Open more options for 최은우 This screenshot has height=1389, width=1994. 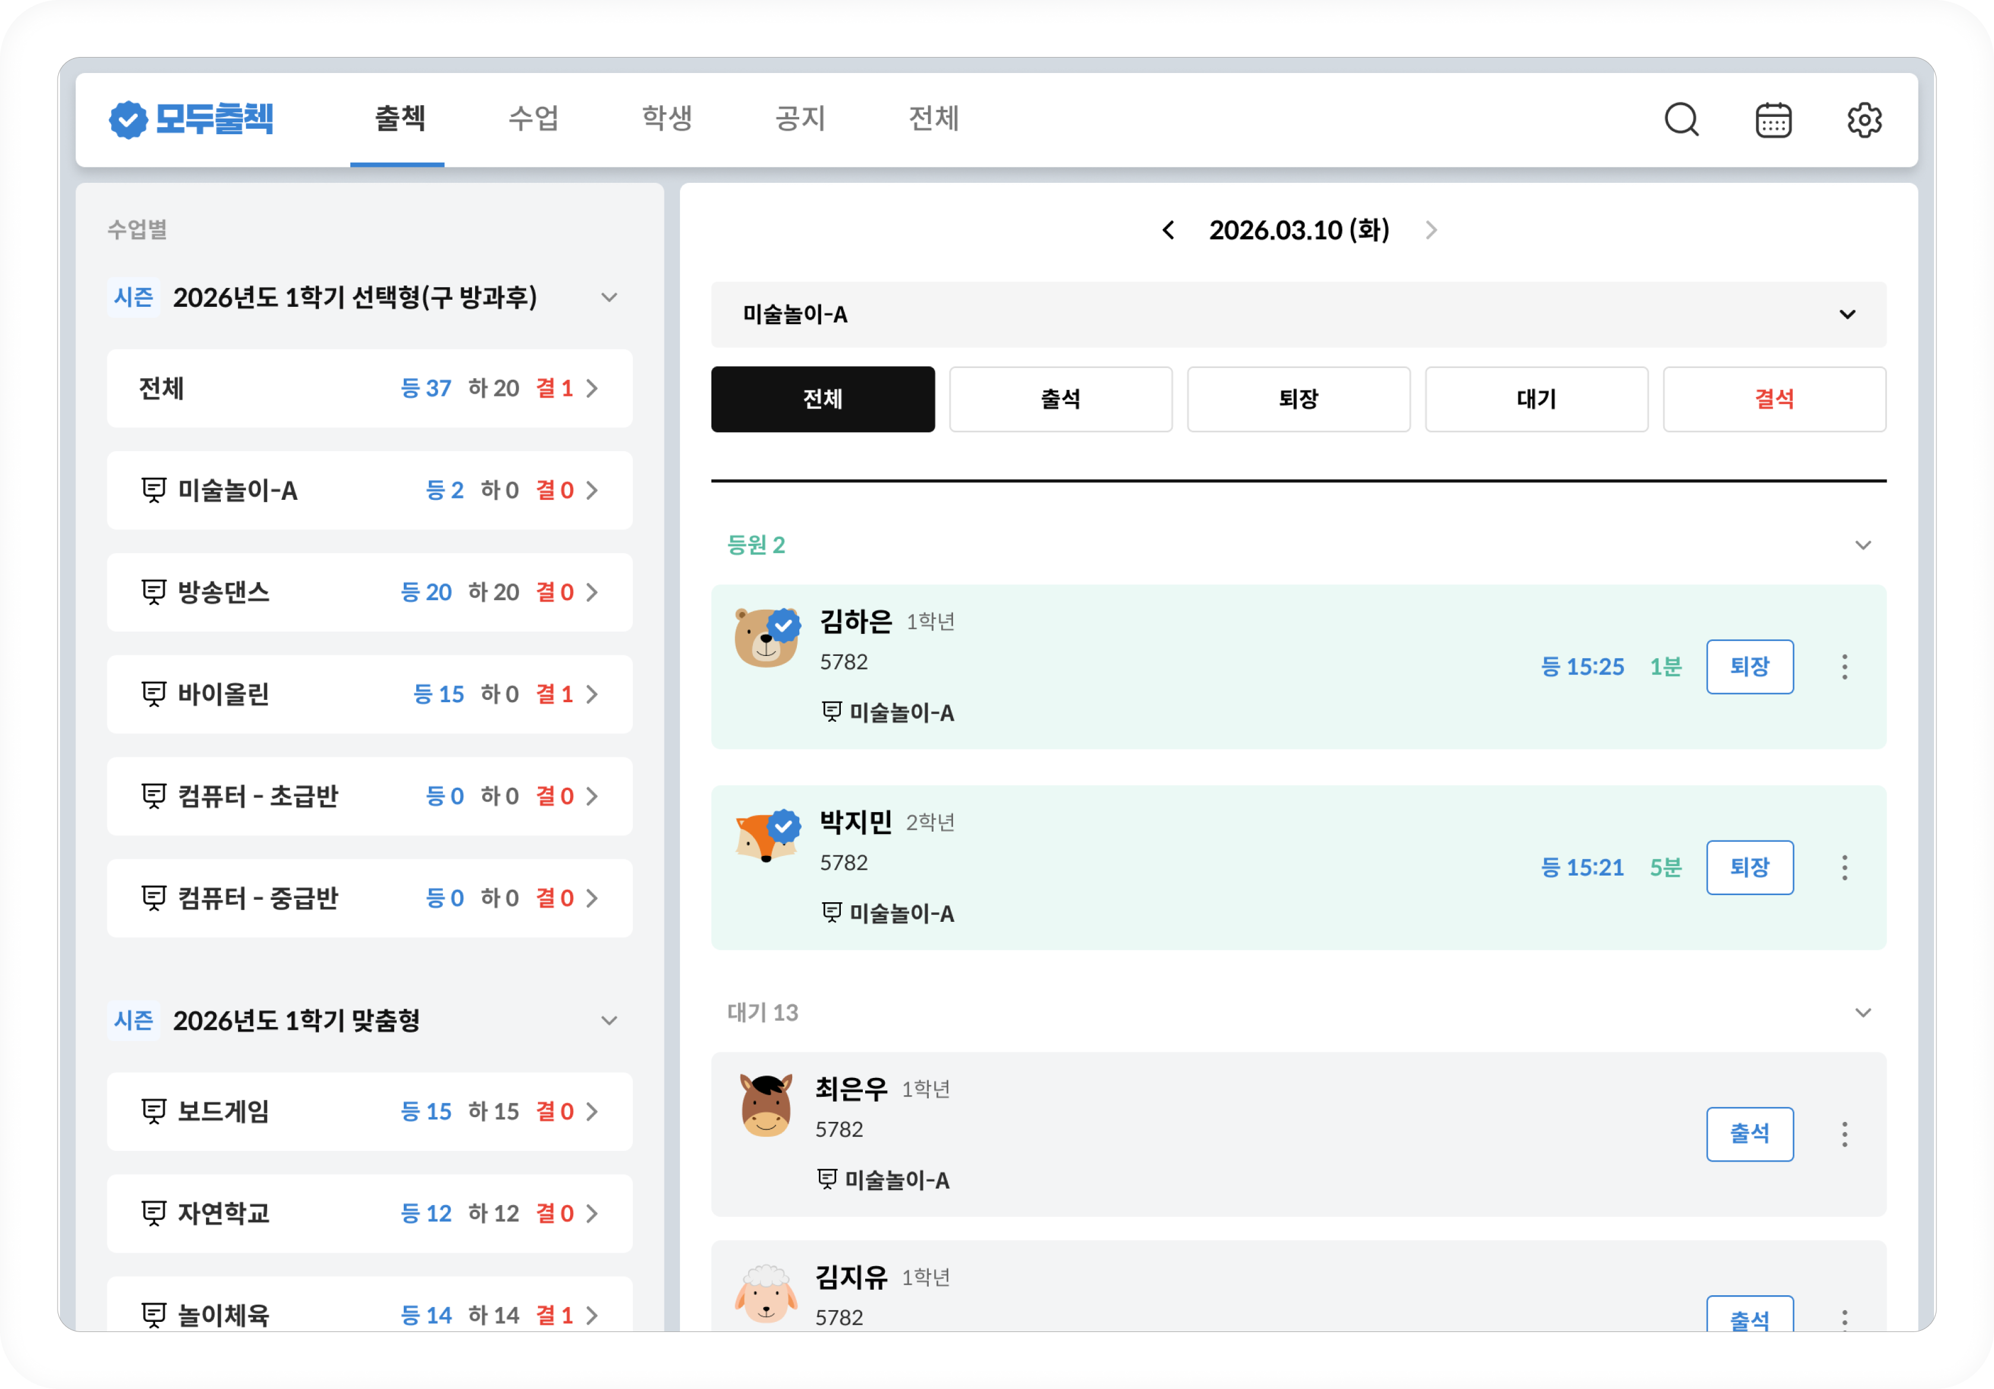(x=1844, y=1134)
